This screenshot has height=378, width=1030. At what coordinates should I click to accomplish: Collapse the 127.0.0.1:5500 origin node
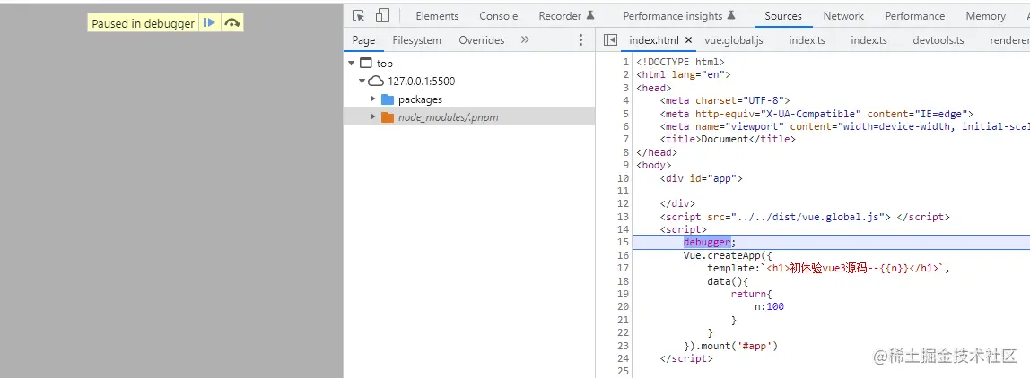[x=362, y=82]
